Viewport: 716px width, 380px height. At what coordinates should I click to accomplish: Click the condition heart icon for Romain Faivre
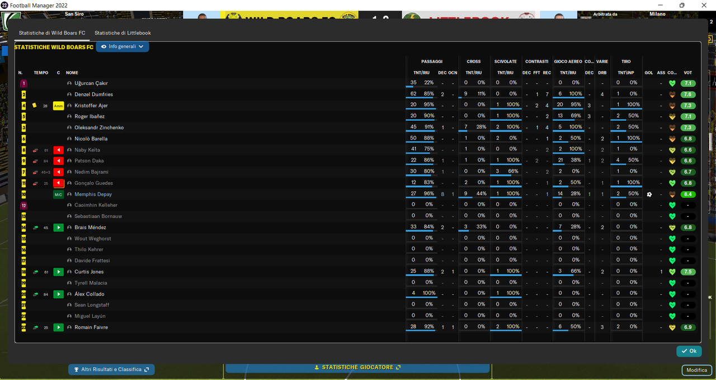tap(672, 327)
